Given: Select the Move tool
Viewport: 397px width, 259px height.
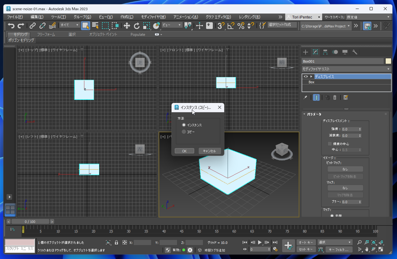Looking at the screenshot, I should [x=127, y=26].
